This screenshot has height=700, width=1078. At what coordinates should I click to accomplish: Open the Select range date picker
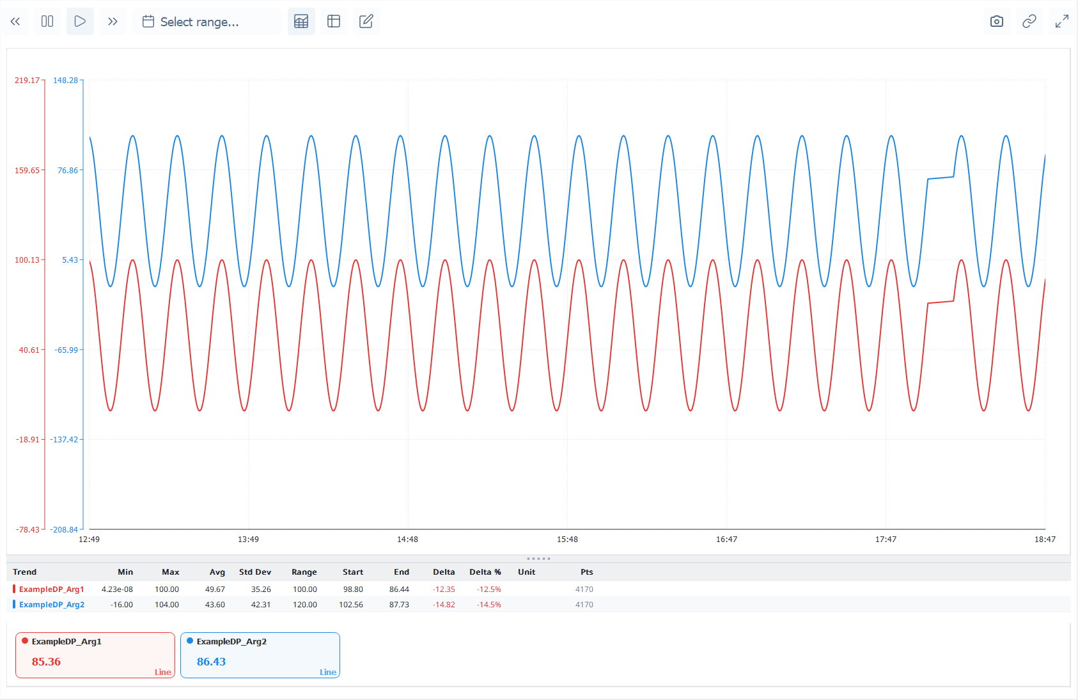pyautogui.click(x=199, y=22)
